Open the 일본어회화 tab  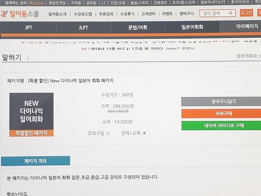[x=192, y=27]
